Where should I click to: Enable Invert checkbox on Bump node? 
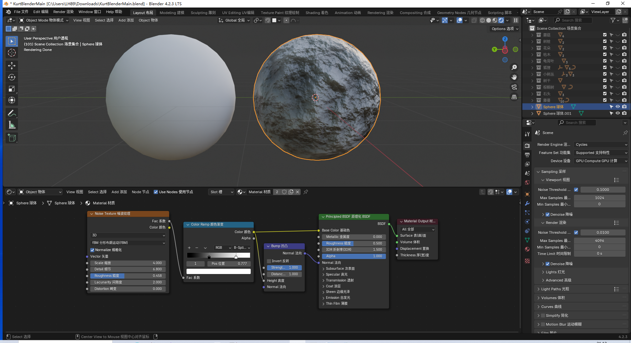[x=269, y=261]
